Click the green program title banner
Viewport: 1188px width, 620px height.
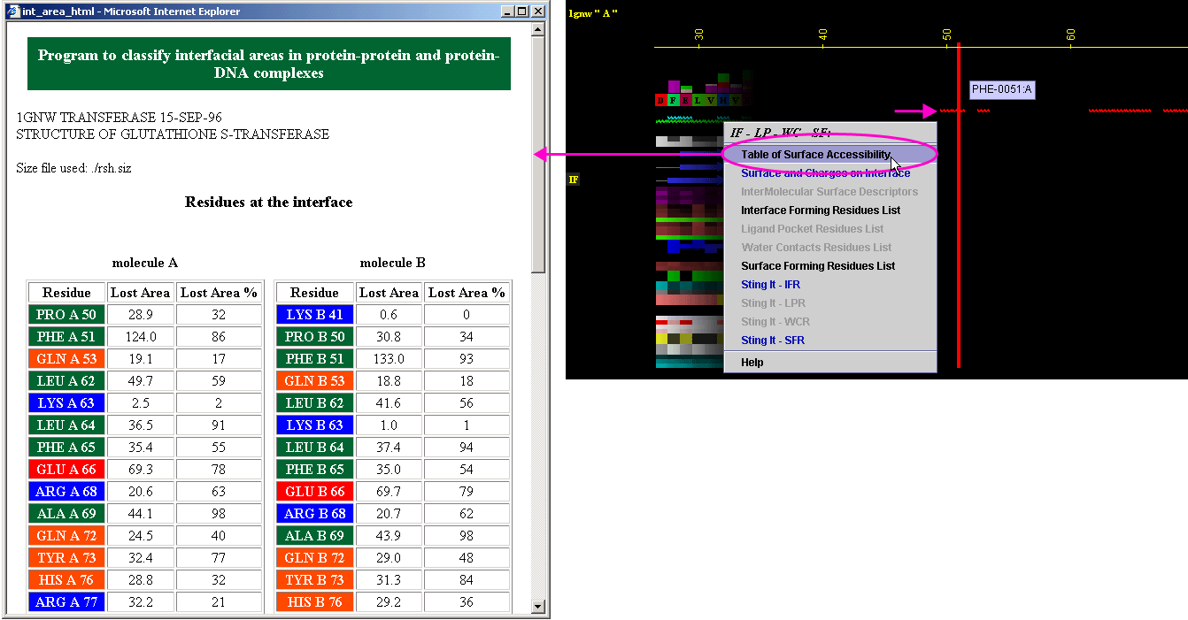[x=269, y=64]
